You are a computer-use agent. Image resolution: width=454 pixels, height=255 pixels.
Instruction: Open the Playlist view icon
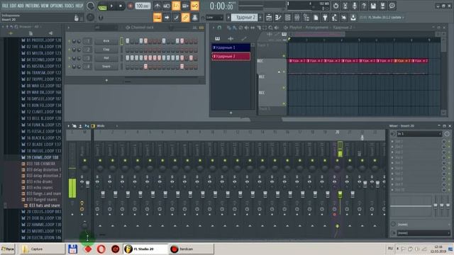(x=269, y=17)
